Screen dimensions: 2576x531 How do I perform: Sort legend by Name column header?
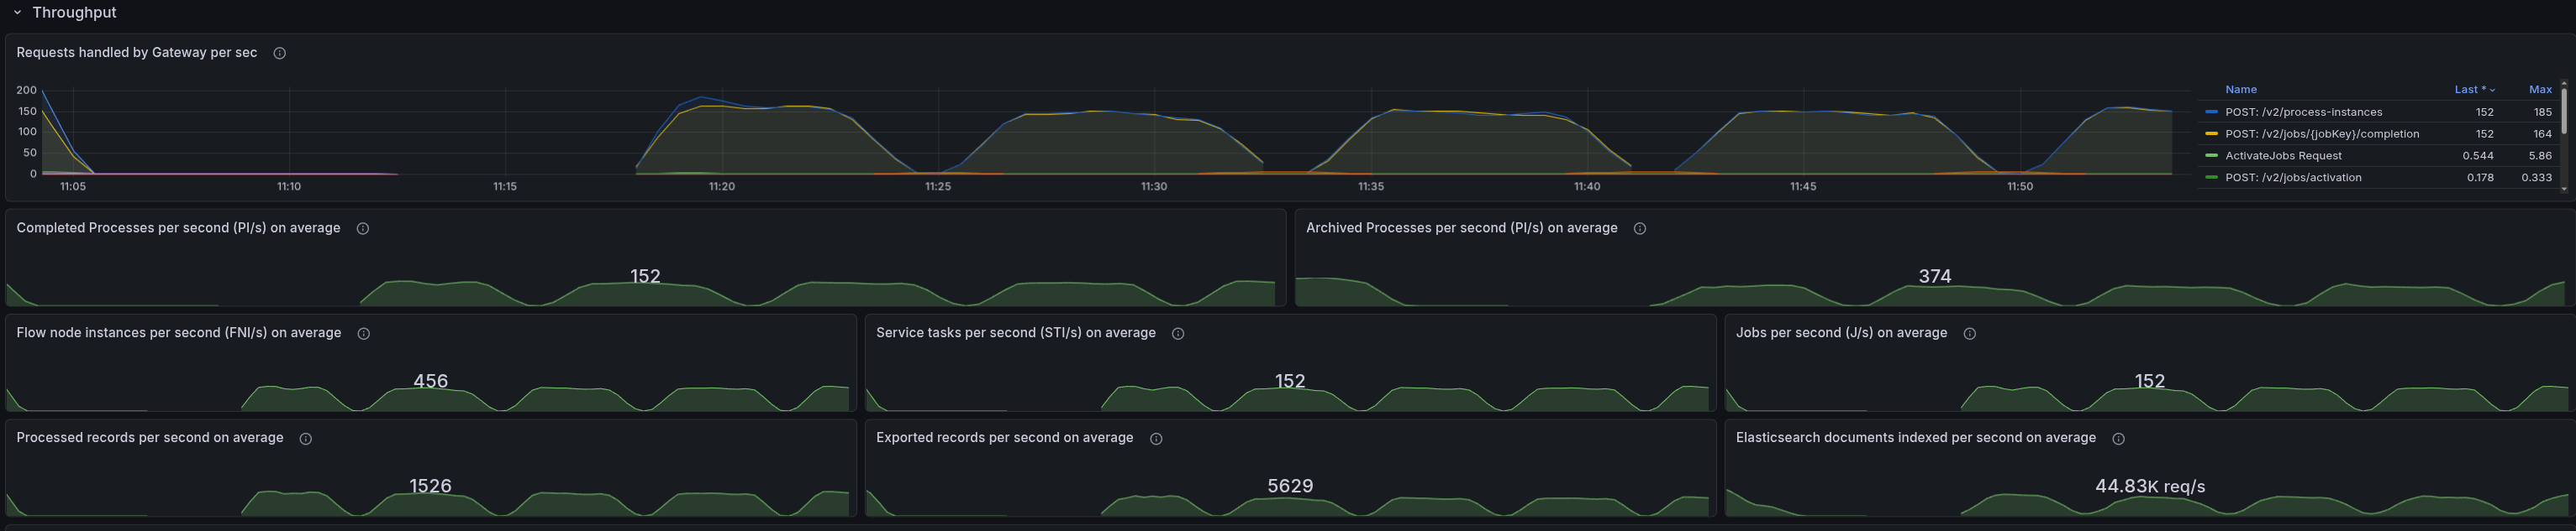click(2240, 90)
